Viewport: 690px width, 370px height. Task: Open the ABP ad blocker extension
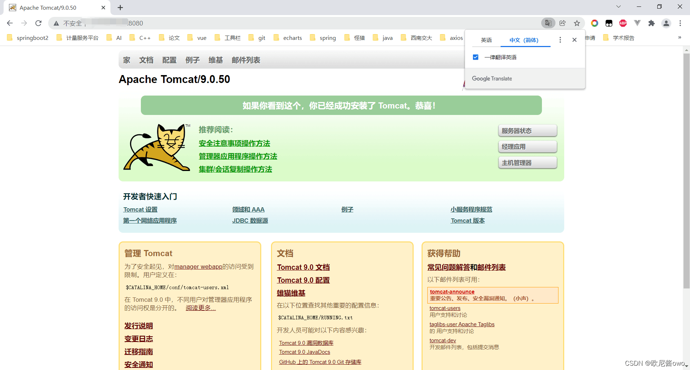click(x=623, y=23)
